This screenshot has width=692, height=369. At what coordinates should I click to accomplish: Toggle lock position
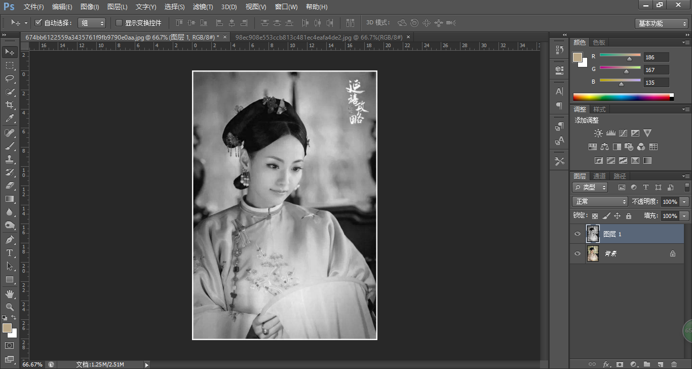617,216
